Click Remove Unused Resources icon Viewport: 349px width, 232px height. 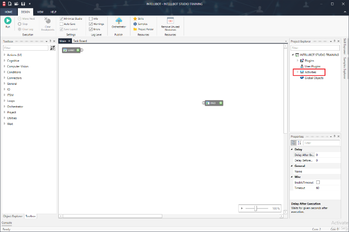pos(170,21)
